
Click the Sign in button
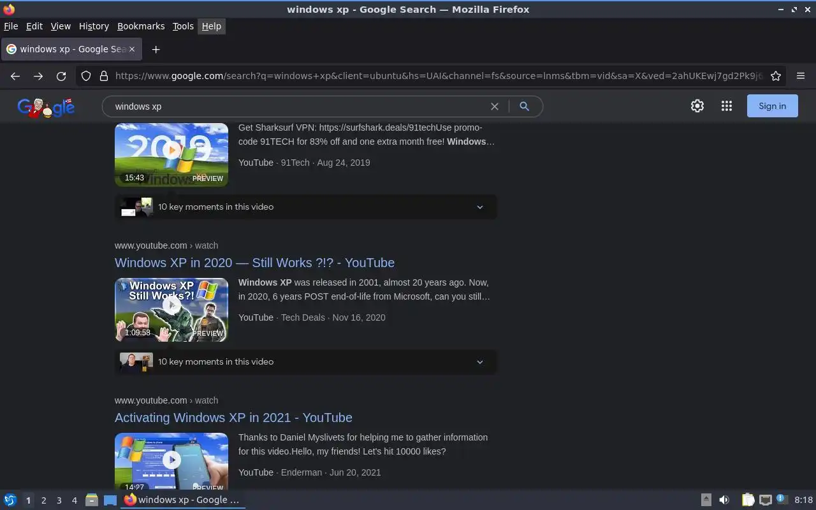point(772,106)
